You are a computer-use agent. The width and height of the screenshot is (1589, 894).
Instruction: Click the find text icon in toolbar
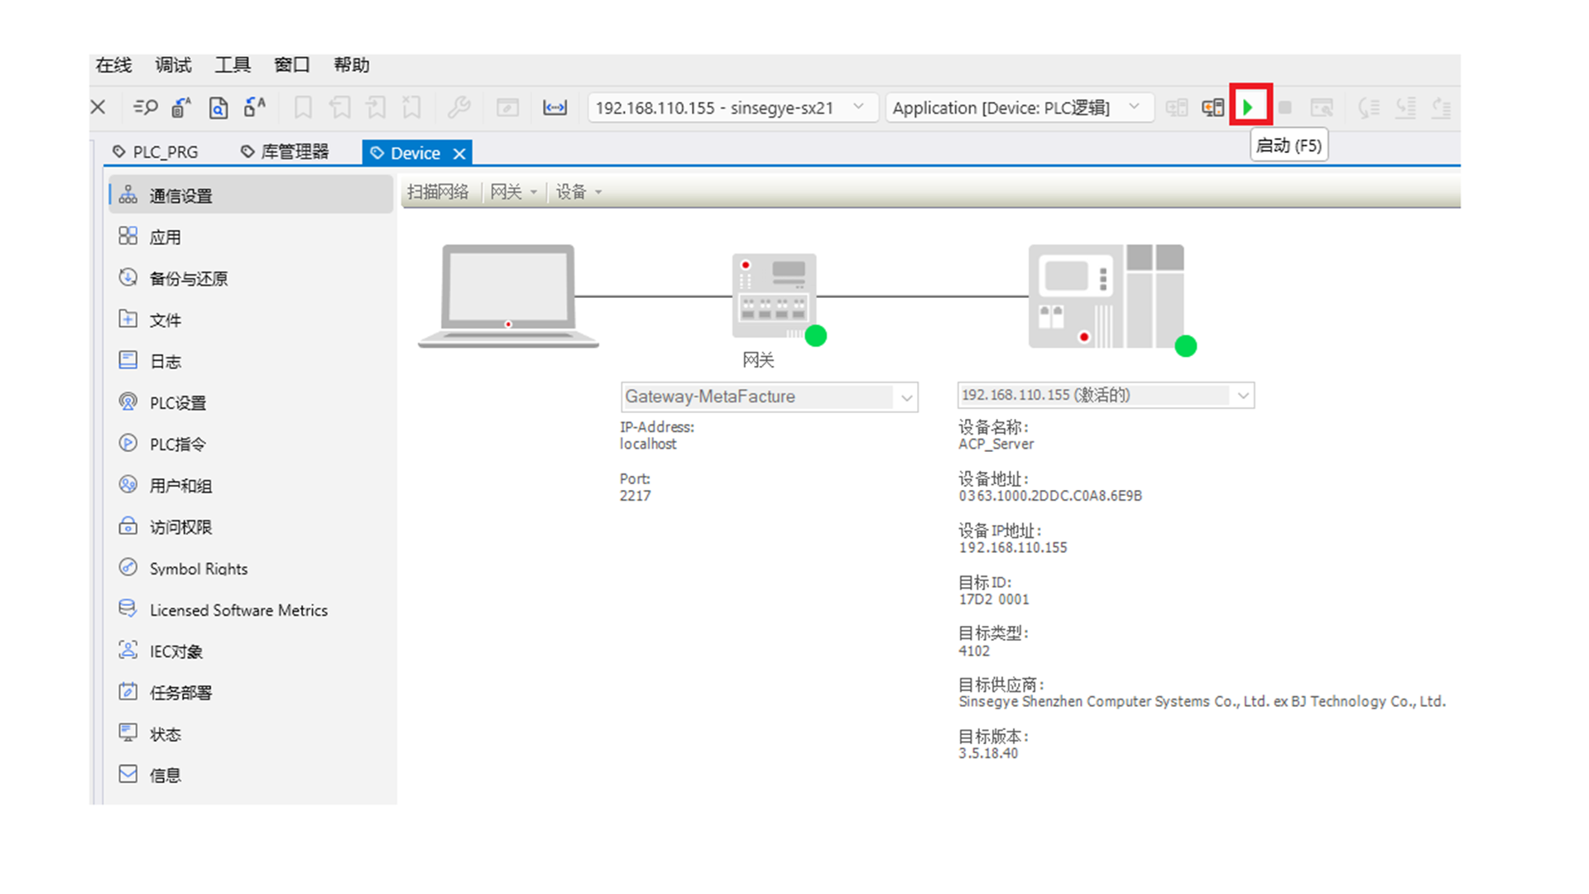(146, 108)
